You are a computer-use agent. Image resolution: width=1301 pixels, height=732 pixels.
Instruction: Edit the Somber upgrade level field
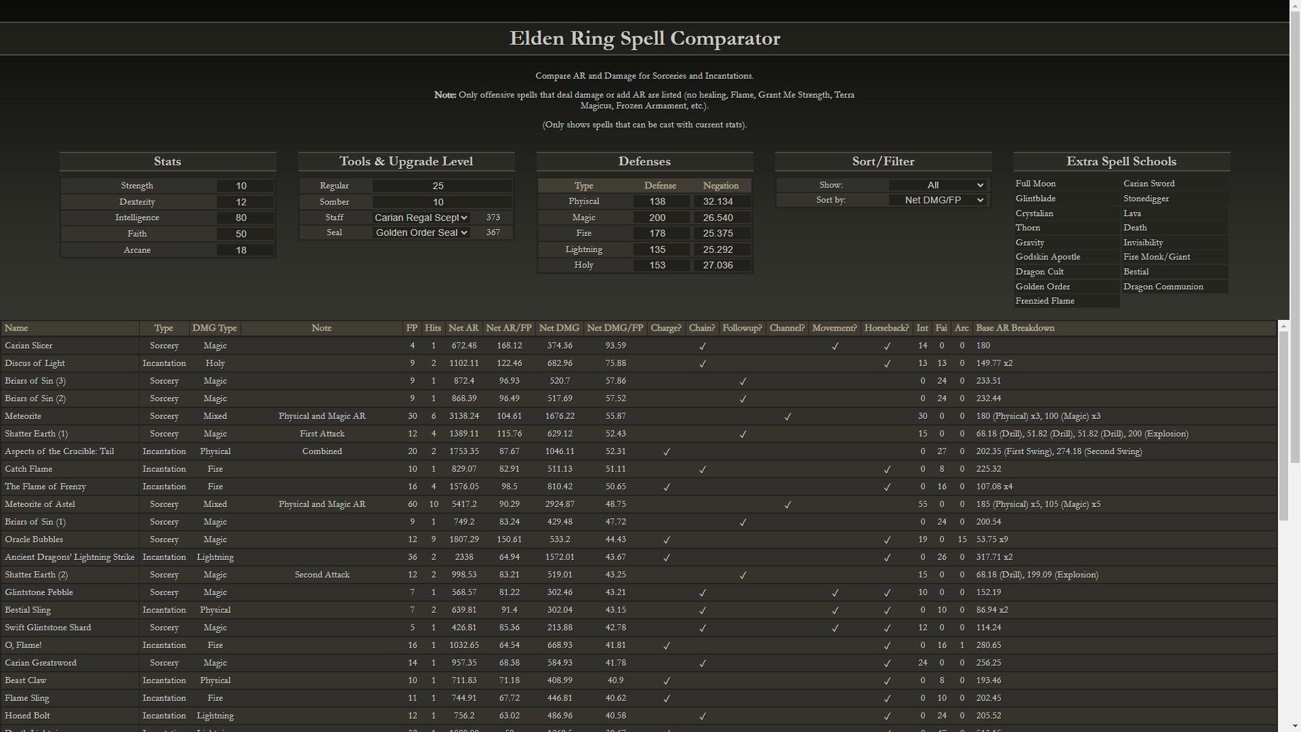click(x=442, y=202)
